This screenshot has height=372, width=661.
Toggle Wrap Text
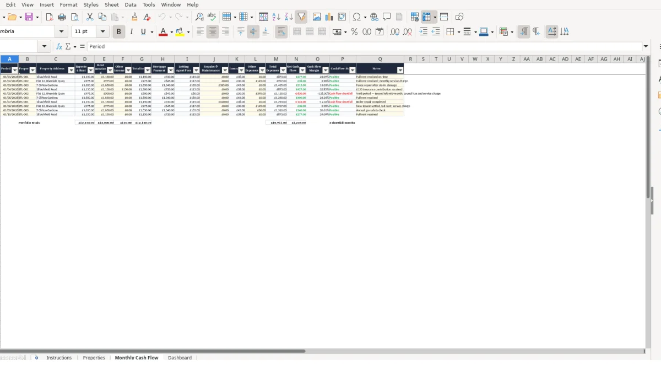[281, 32]
